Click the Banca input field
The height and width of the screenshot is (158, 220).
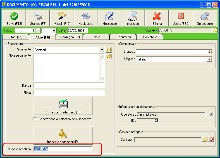coord(69,86)
